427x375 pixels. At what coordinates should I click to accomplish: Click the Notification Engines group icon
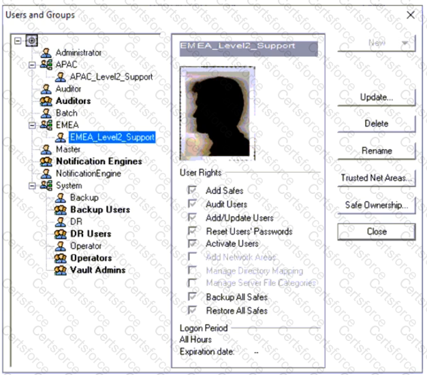(x=47, y=161)
